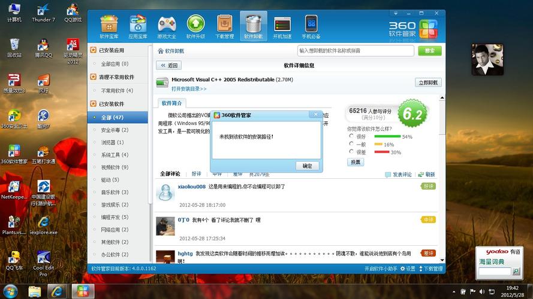Image resolution: width=533 pixels, height=299 pixels.
Task: Click the 软件卸载 home breadcrumb icon
Action: pyautogui.click(x=161, y=51)
